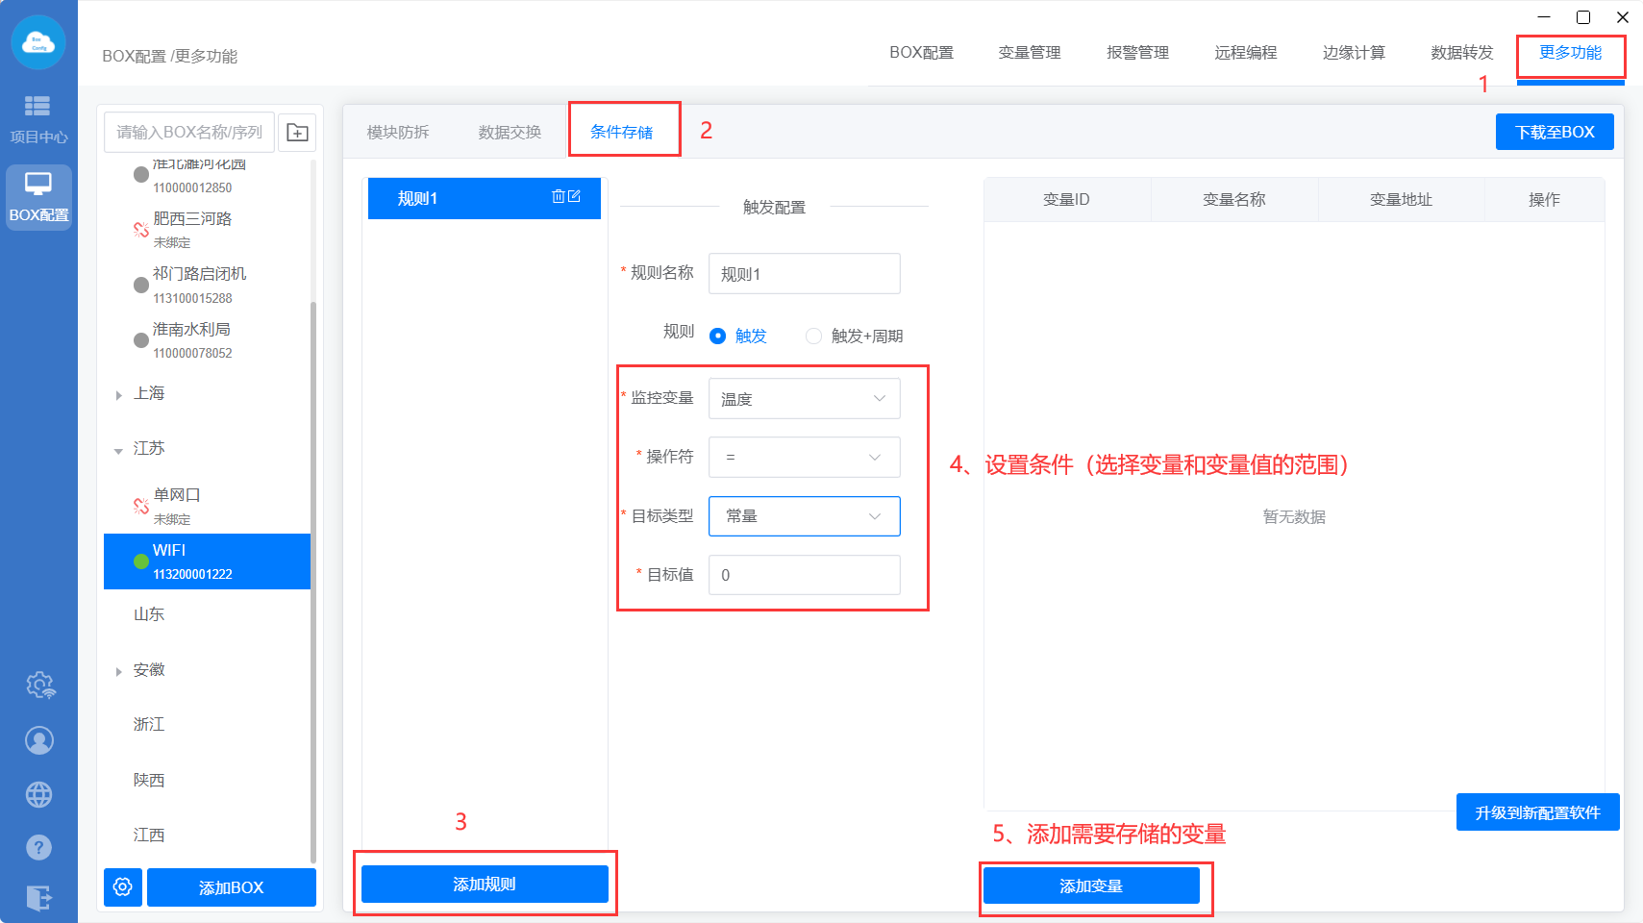Select the 触发+周期 radio option

(814, 337)
